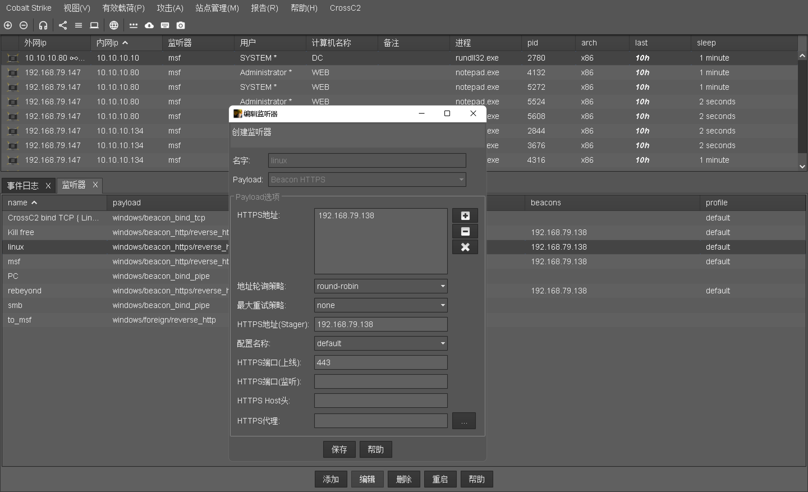Click the keyboard keystrokes toolbar icon

pyautogui.click(x=165, y=25)
